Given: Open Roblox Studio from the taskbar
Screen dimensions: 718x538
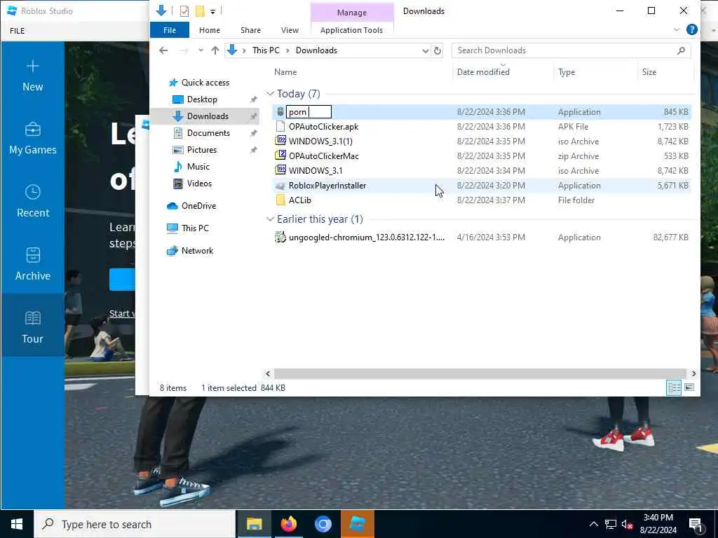Looking at the screenshot, I should pyautogui.click(x=358, y=524).
